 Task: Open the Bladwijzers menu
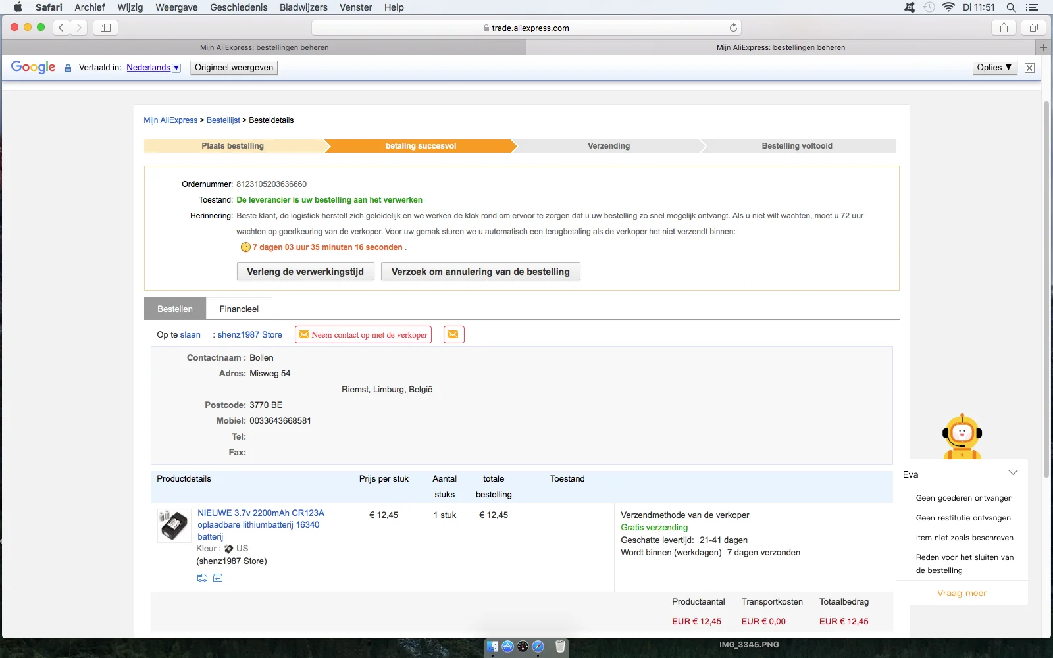303,7
